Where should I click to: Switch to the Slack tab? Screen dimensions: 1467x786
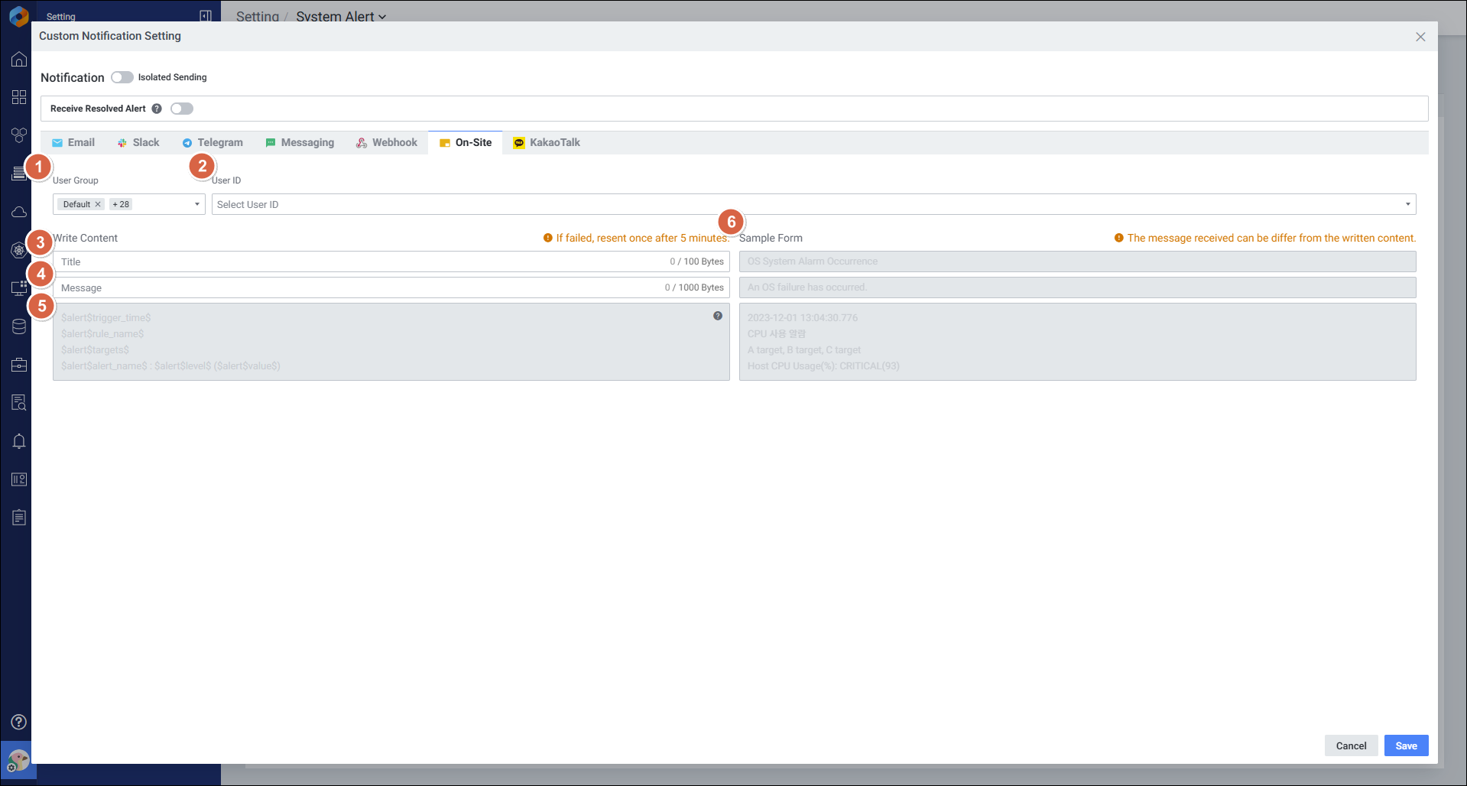coord(138,143)
